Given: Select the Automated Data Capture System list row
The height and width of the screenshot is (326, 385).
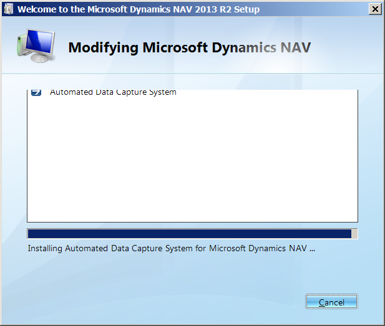Looking at the screenshot, I should [192, 93].
